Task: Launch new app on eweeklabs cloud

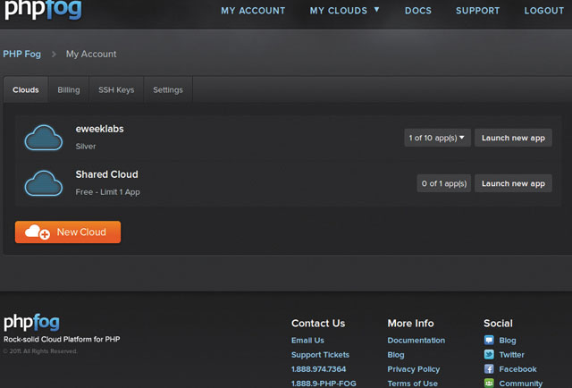Action: (x=513, y=138)
